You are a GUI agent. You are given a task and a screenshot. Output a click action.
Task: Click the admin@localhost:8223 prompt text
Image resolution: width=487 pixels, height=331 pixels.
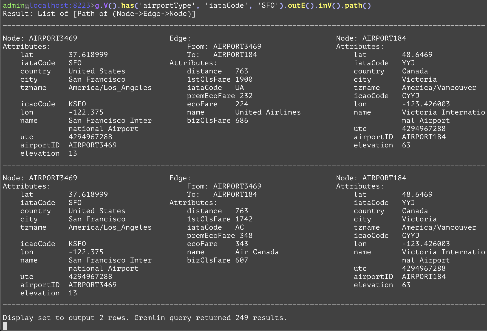[47, 5]
